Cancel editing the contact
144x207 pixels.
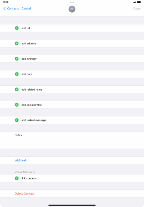click(26, 9)
